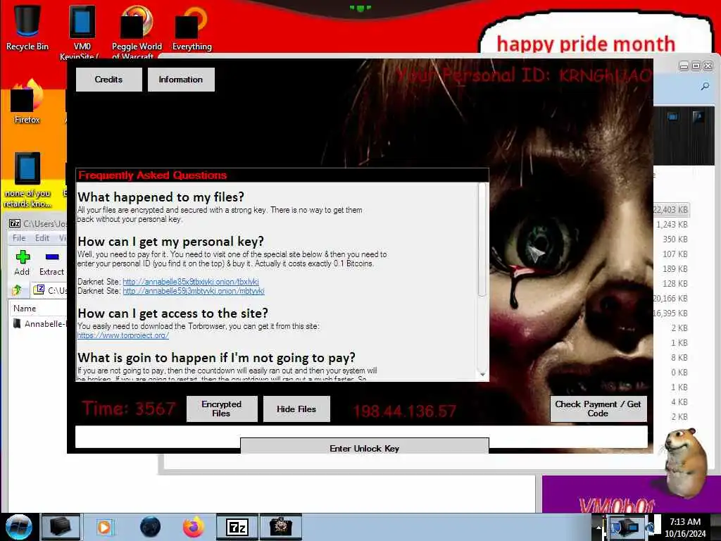Click the search icon in the background window
Viewport: 721px width, 541px height.
tap(705, 86)
